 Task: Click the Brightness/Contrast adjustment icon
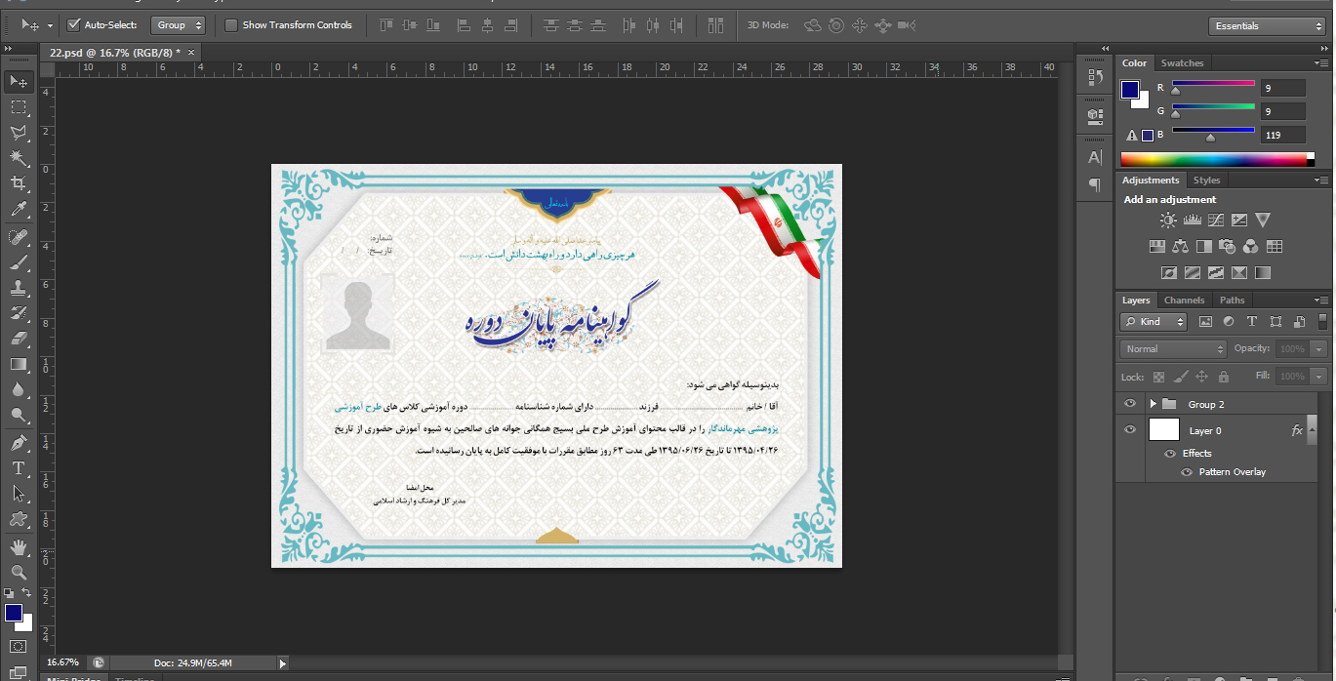tap(1168, 220)
